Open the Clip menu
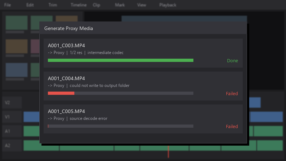The height and width of the screenshot is (161, 286). (96, 5)
